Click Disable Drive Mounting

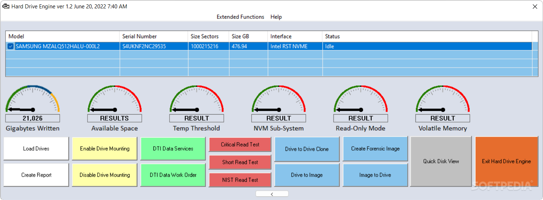[x=105, y=175]
